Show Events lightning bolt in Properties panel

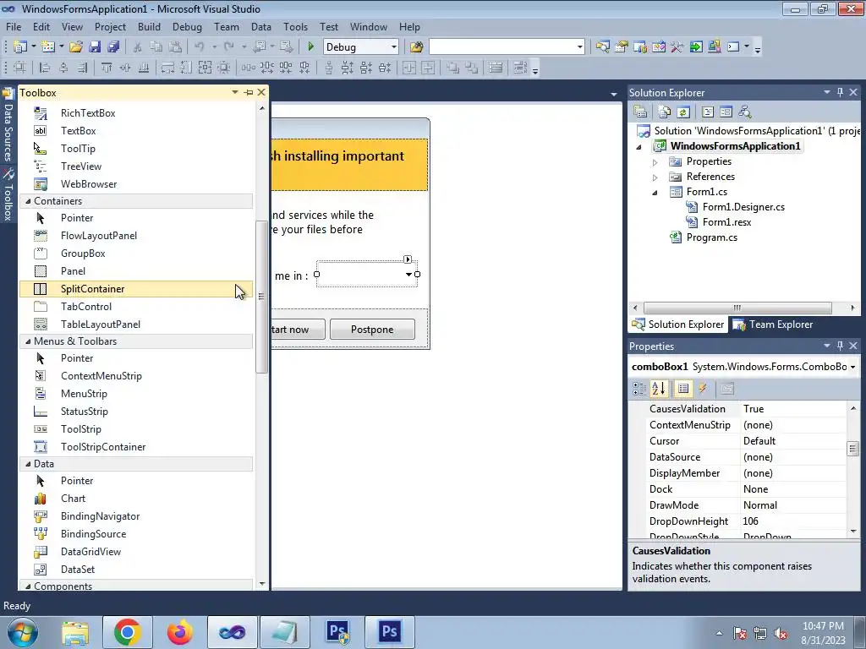click(703, 389)
